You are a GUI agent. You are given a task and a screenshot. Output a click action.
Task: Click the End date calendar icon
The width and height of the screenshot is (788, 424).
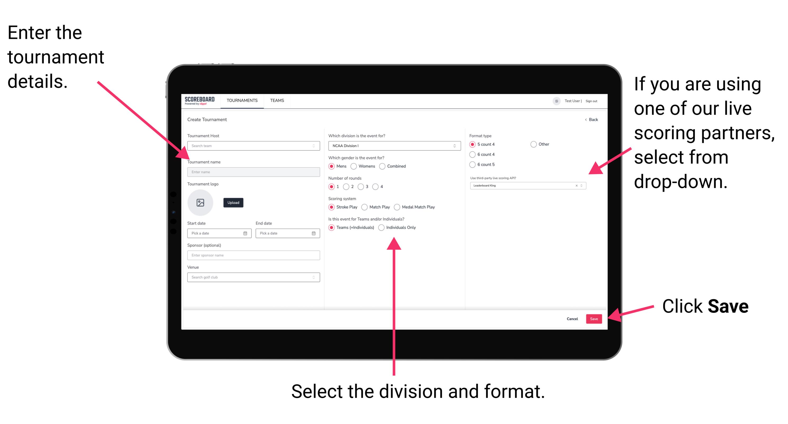[x=313, y=234]
